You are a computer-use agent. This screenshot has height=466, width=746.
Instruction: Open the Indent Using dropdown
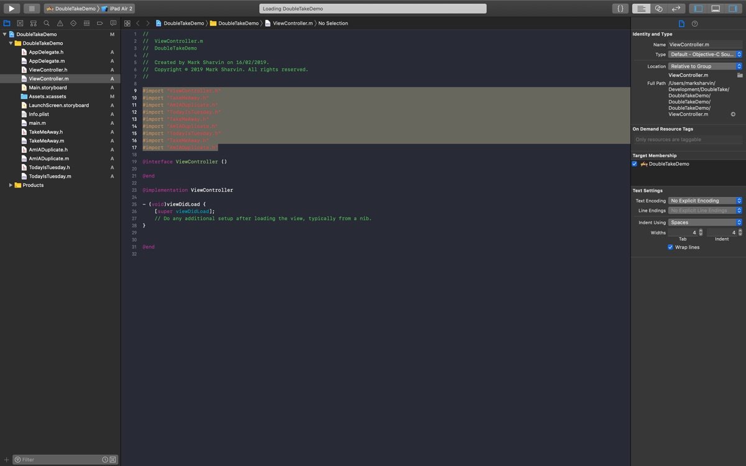[705, 222]
